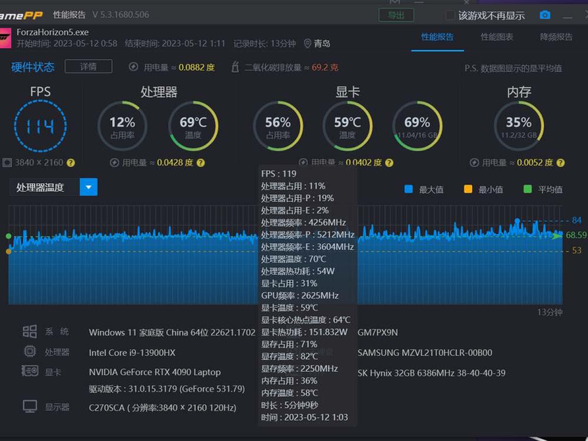Open help next to processor 0.0428 度
The height and width of the screenshot is (441, 588).
point(201,163)
